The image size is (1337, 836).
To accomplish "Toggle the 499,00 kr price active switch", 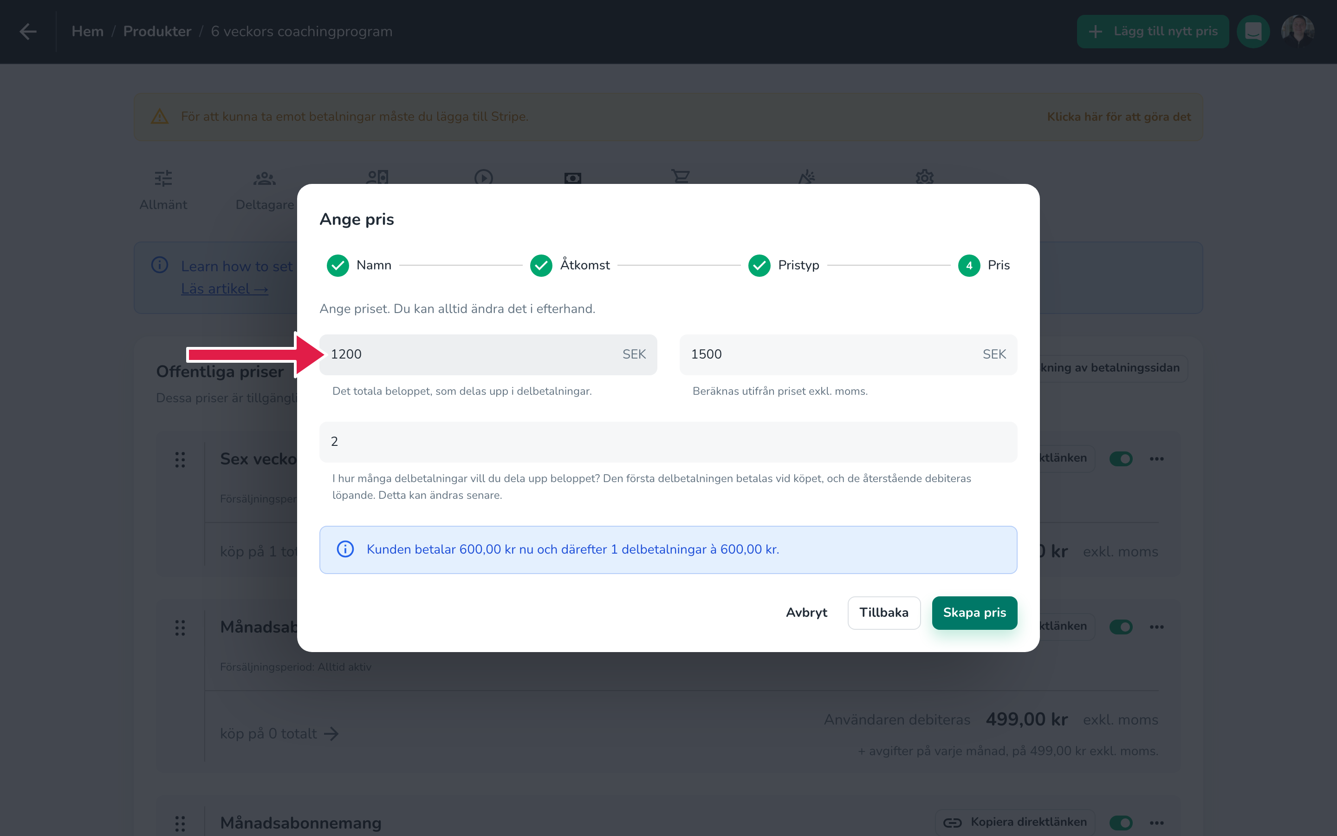I will (1121, 627).
